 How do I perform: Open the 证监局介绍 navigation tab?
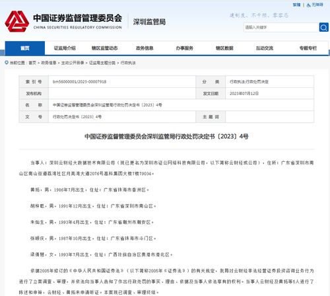click(x=65, y=48)
